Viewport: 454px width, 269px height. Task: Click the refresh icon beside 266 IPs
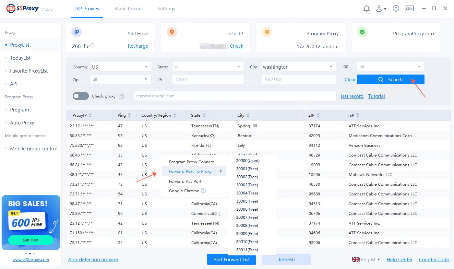tap(92, 46)
